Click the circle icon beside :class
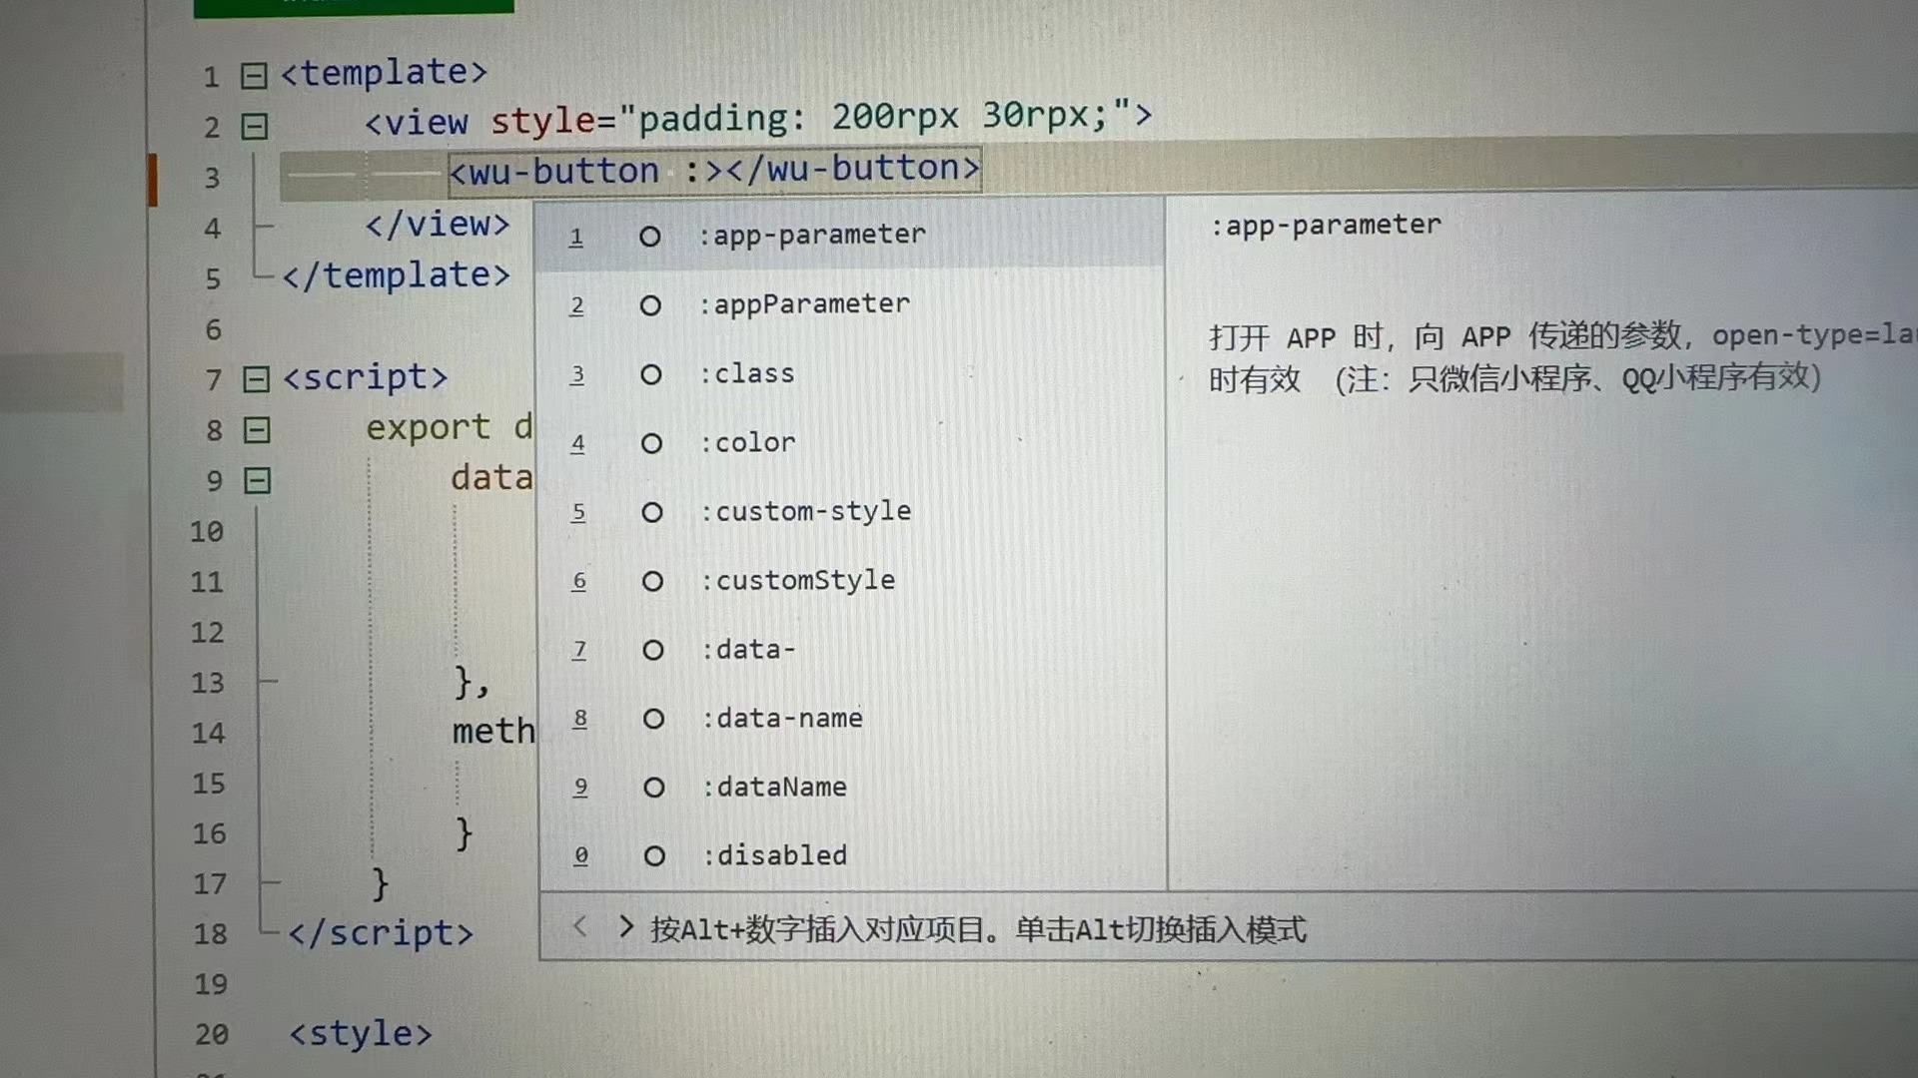 point(651,374)
